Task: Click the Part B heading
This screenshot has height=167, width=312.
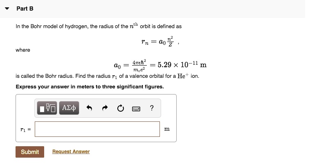Action: point(25,9)
